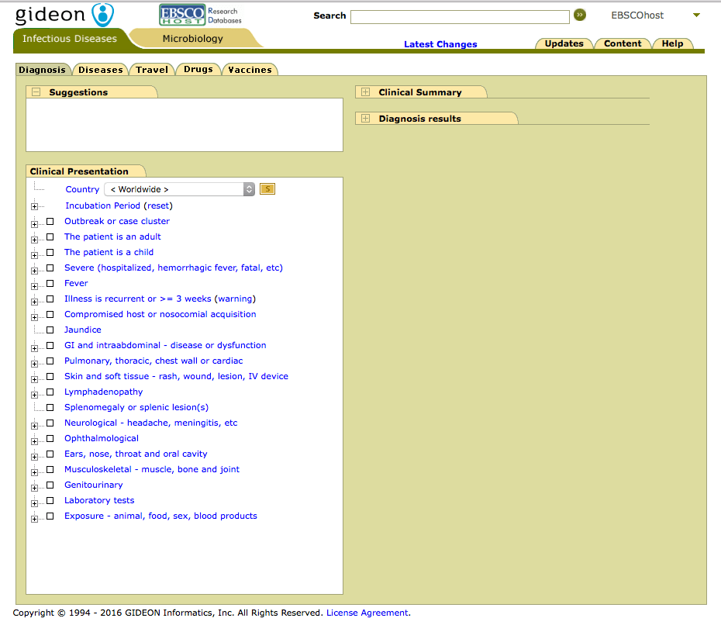Enable the Lymphadenopathy checkbox

click(x=50, y=392)
